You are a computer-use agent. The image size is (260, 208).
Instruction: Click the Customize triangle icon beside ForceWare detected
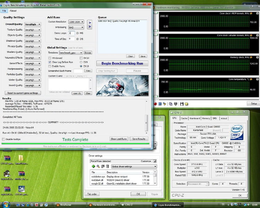click(x=155, y=161)
